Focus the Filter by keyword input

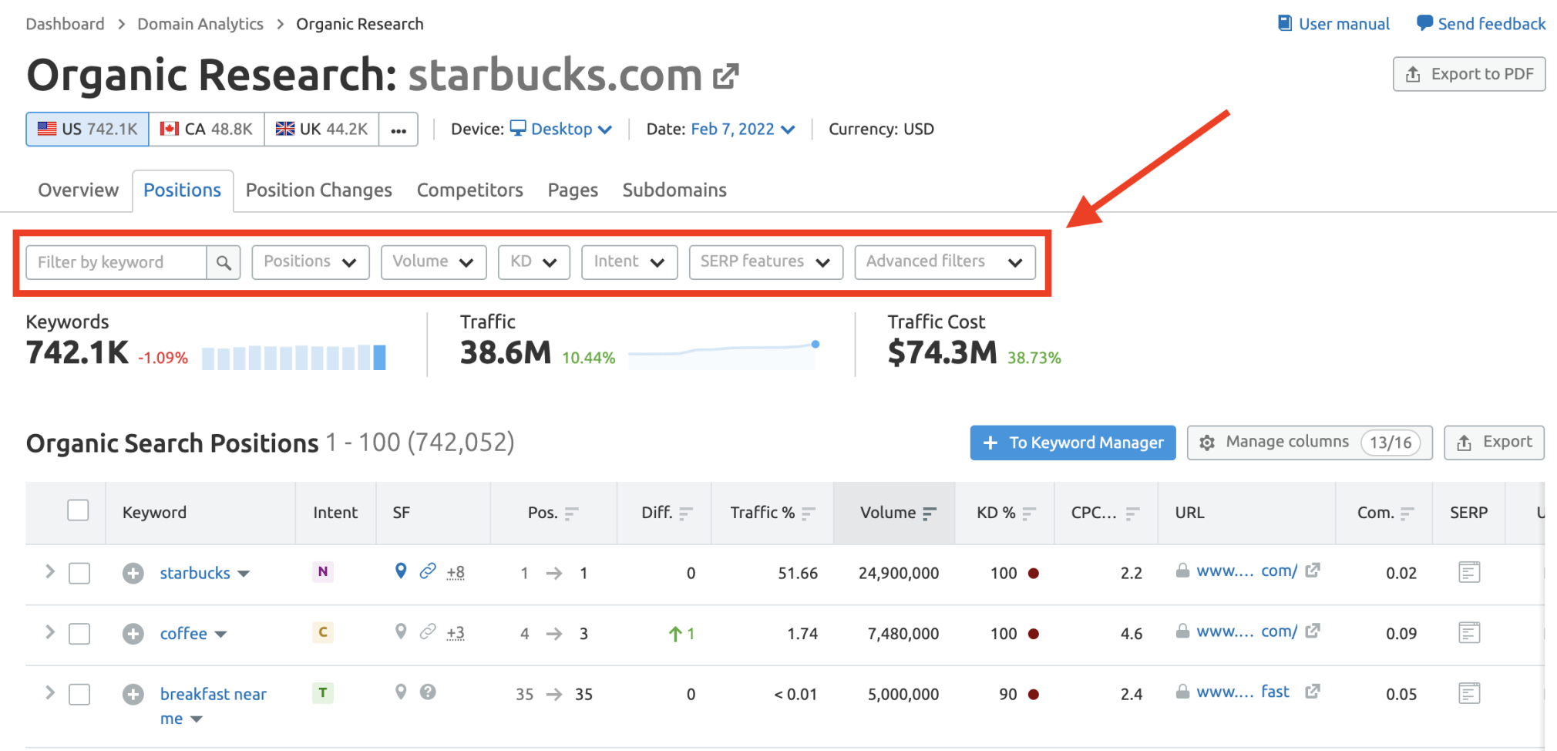click(116, 262)
